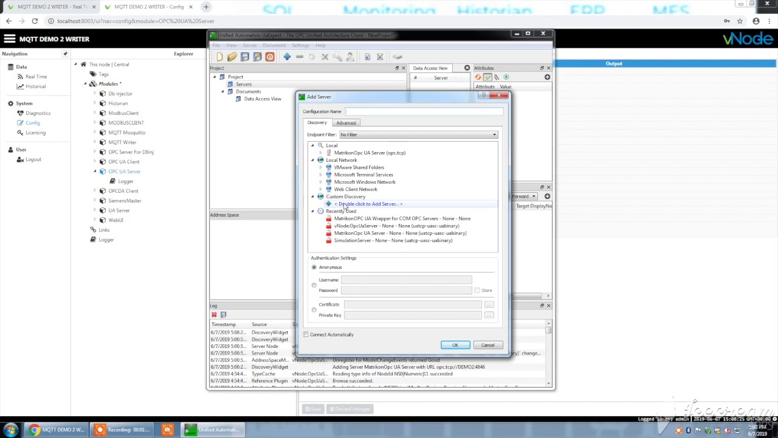Click the Open project folder icon in UaExpert
The height and width of the screenshot is (438, 778).
[232, 57]
